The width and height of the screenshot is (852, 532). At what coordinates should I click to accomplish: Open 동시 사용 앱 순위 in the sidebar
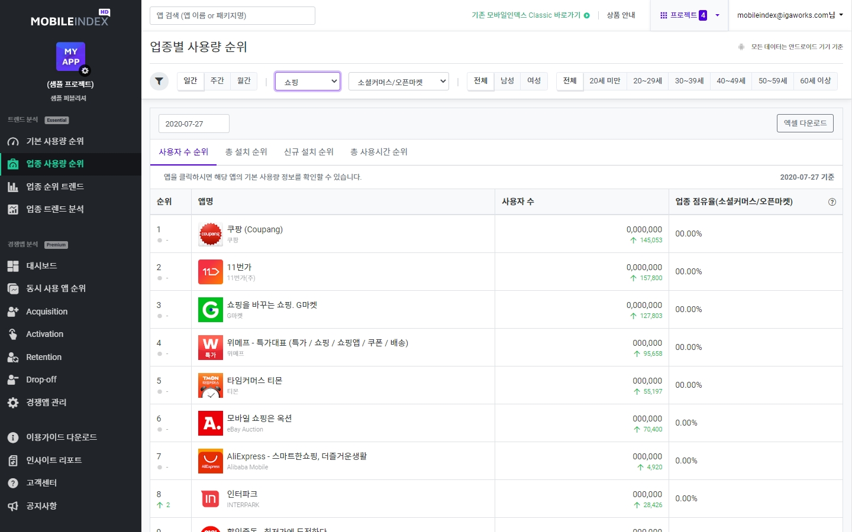pyautogui.click(x=70, y=288)
